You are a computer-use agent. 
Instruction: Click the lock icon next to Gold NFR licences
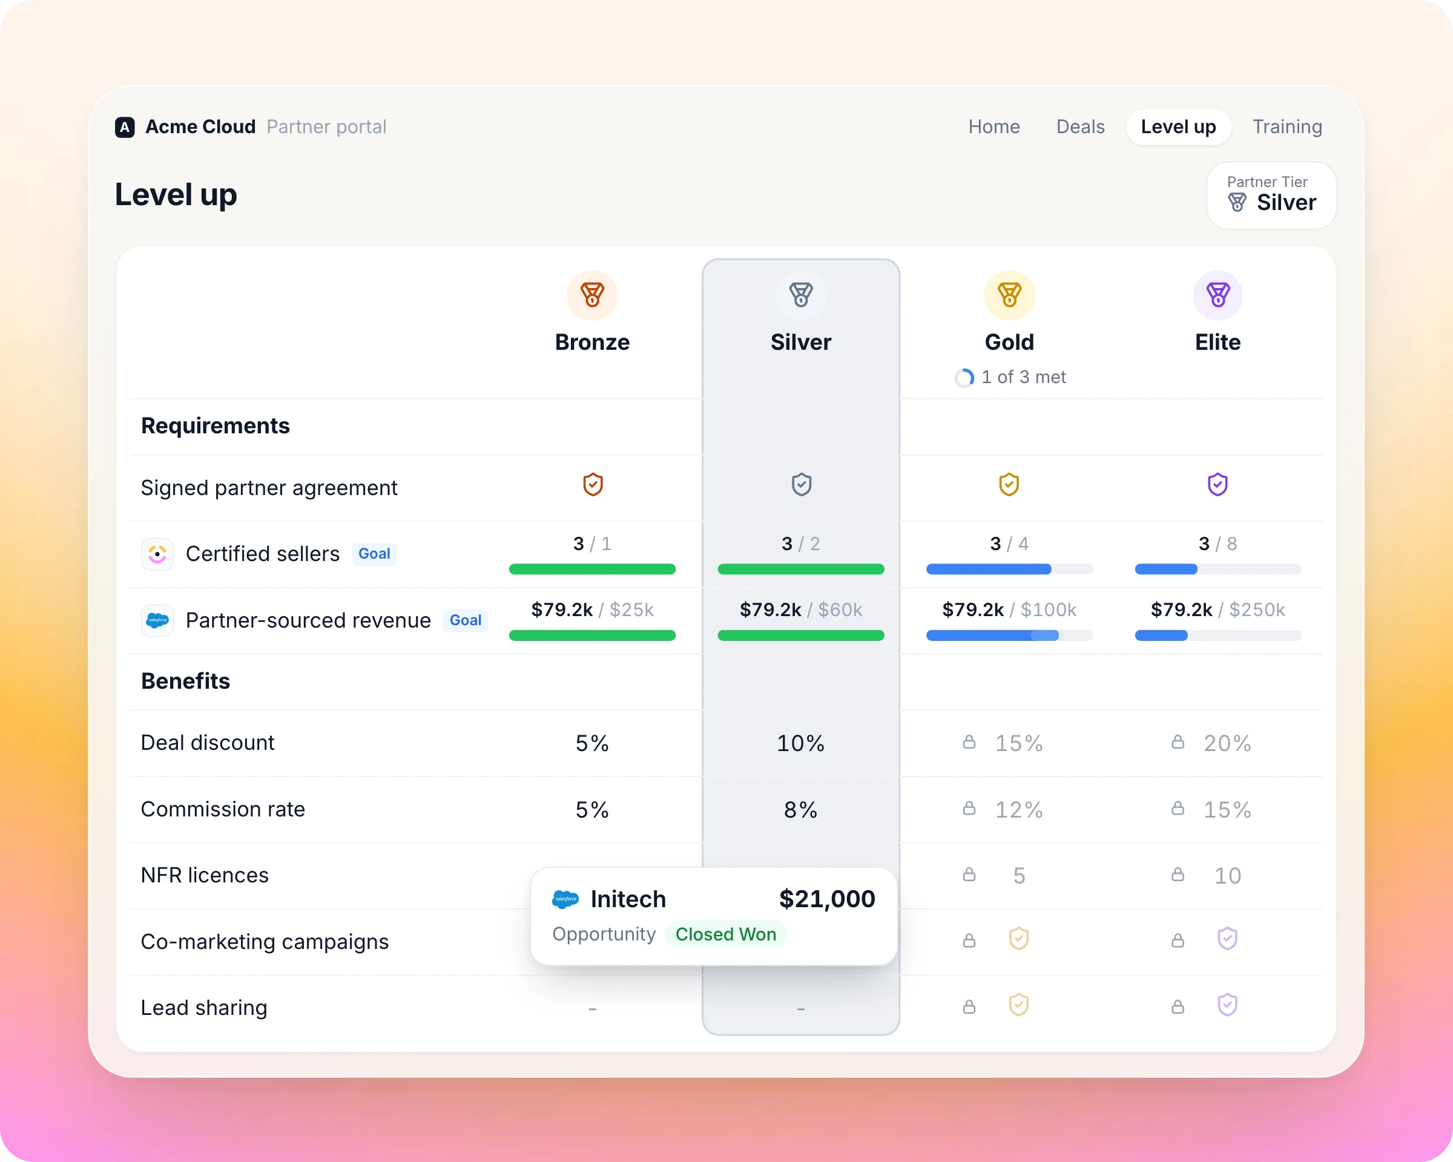click(x=969, y=875)
